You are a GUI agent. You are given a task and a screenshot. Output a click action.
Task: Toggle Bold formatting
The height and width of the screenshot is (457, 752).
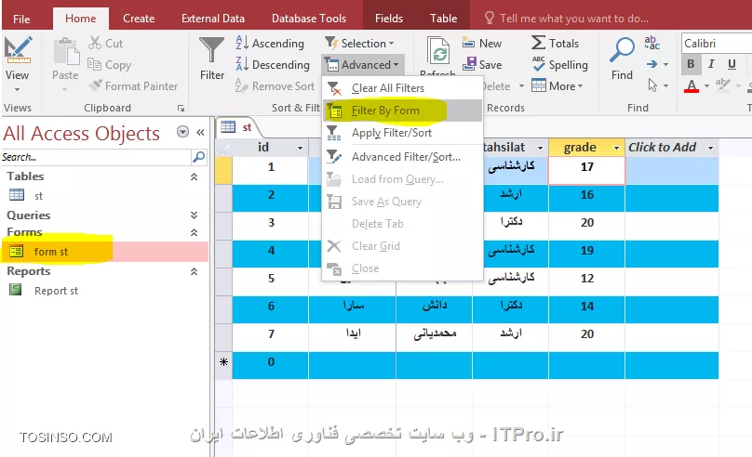point(691,64)
